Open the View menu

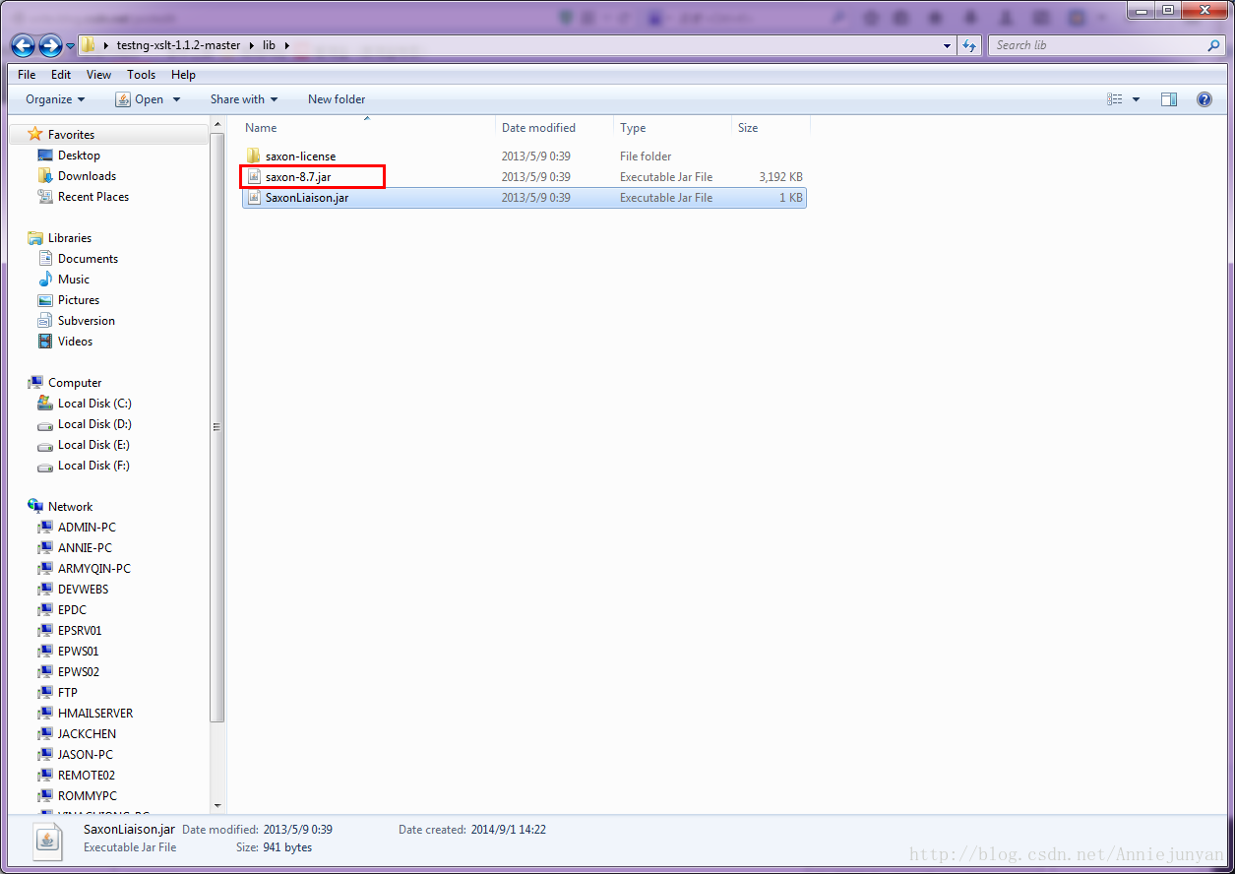98,75
